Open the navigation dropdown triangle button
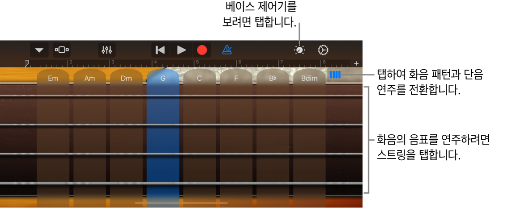The image size is (512, 208). click(x=39, y=50)
